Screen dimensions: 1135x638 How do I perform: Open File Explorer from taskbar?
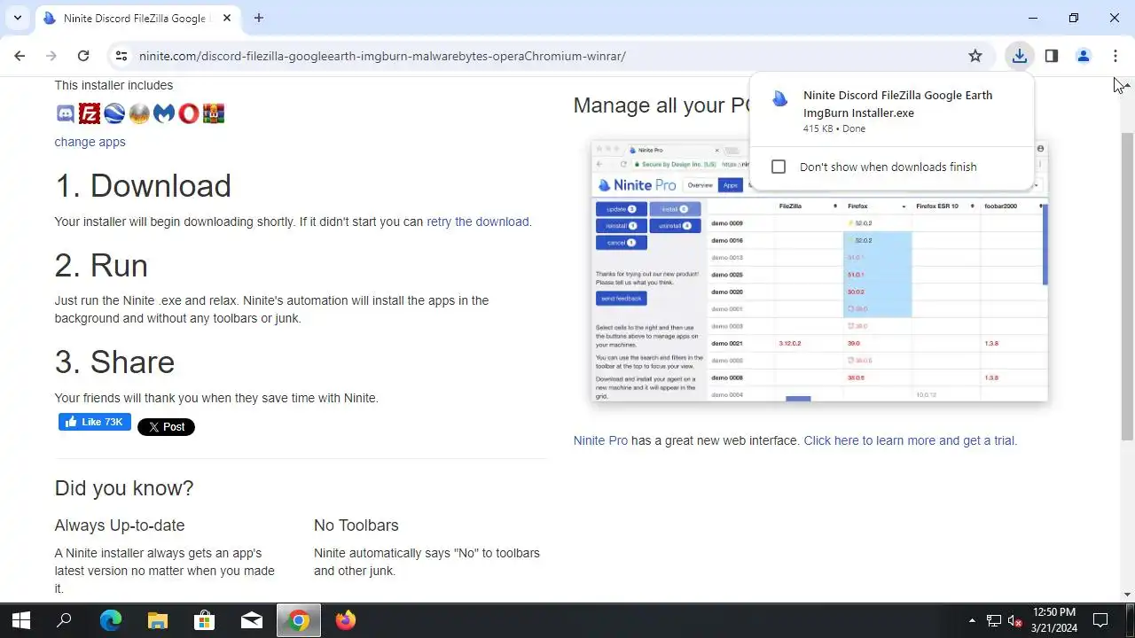click(158, 620)
